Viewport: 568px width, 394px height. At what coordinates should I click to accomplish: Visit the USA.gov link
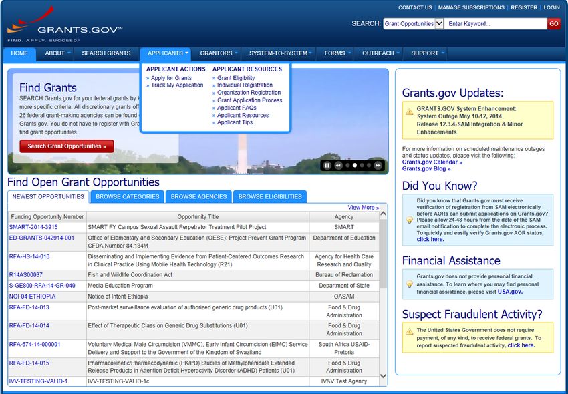coord(510,292)
